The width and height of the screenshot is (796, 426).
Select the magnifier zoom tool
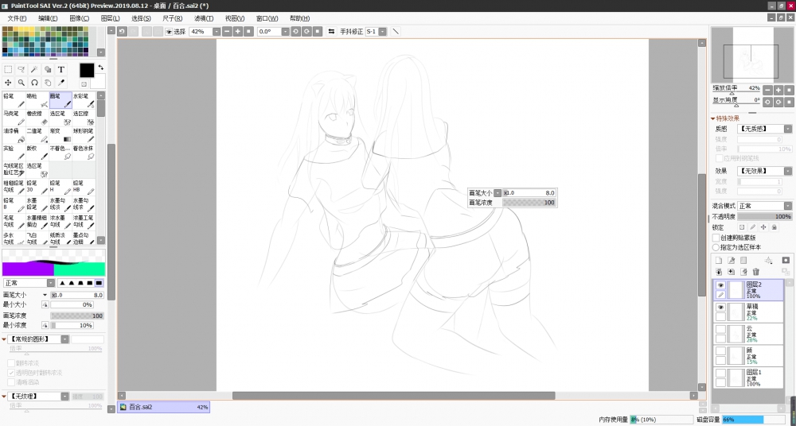click(21, 83)
